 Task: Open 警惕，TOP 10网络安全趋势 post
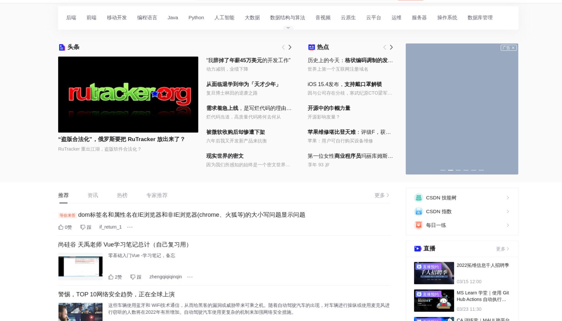pos(116,294)
